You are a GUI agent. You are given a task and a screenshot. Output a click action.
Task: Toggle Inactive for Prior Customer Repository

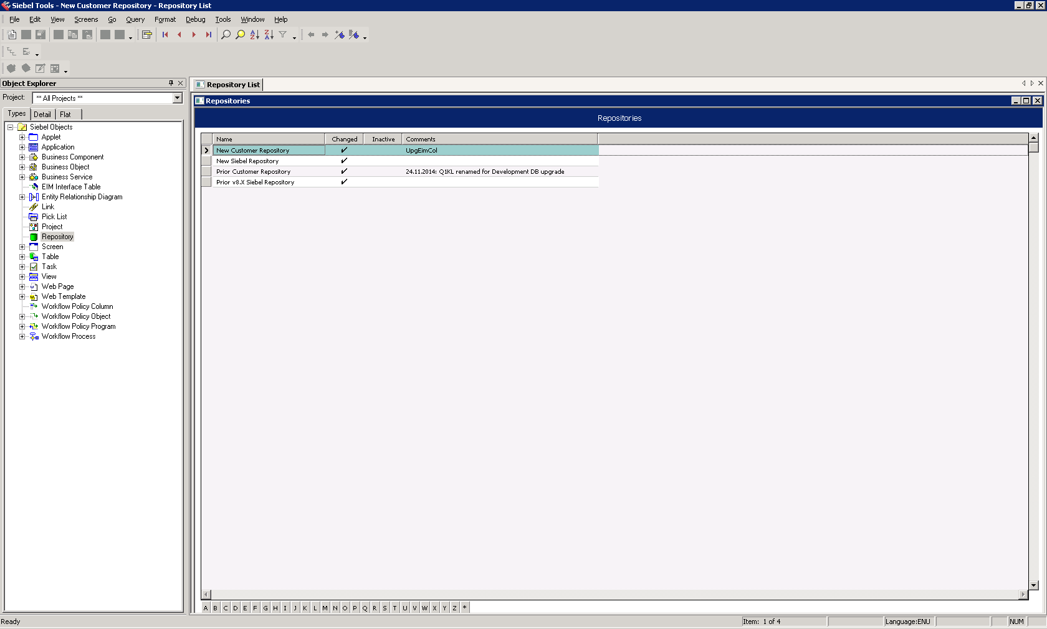(383, 171)
